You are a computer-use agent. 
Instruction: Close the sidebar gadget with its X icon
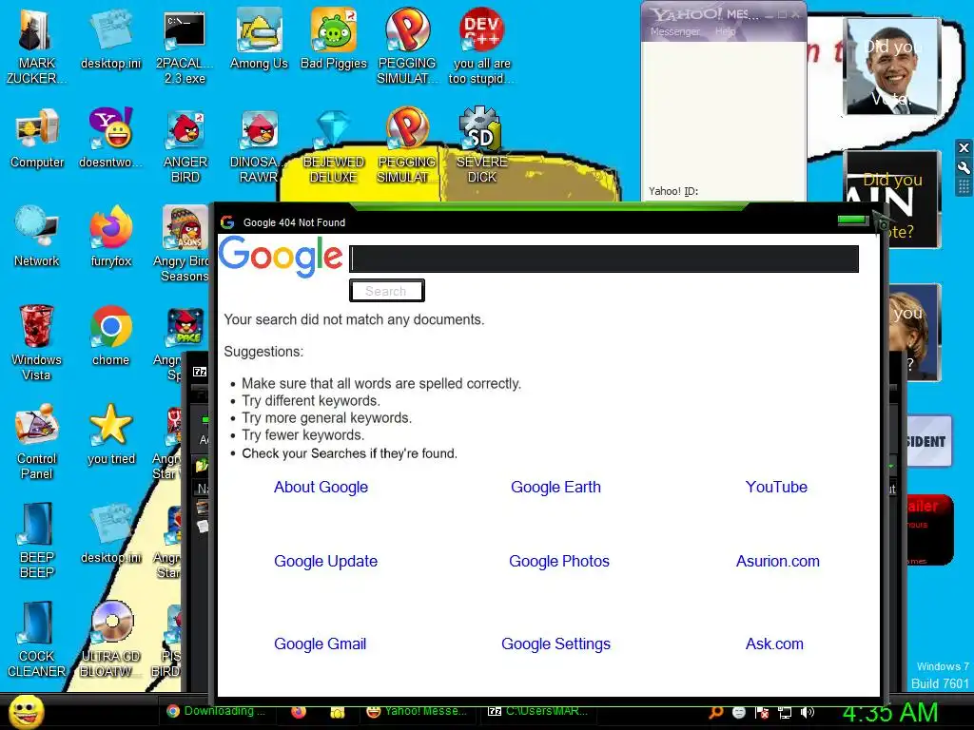(964, 147)
